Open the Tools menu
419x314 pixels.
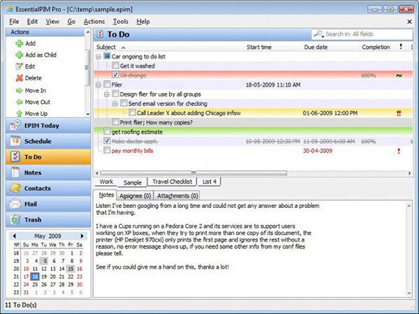[121, 22]
